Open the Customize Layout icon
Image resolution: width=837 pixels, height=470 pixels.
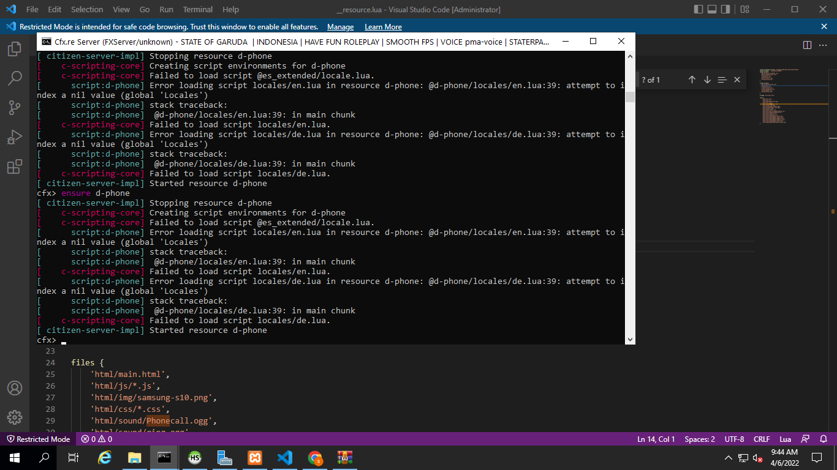pyautogui.click(x=744, y=9)
